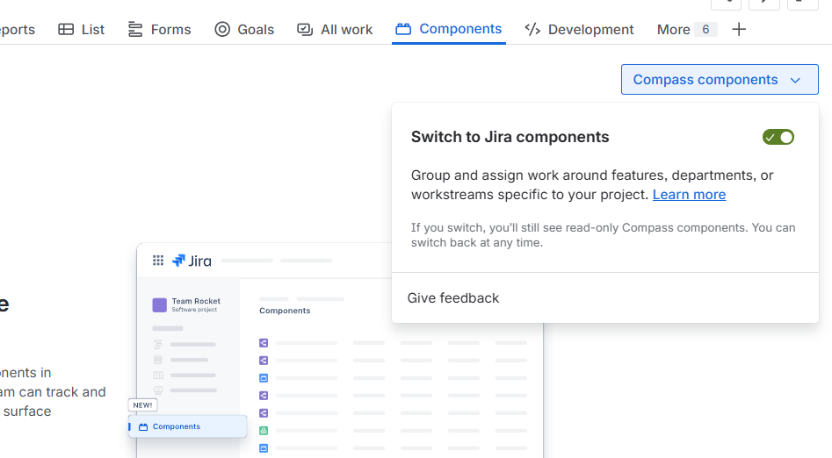This screenshot has height=458, width=832.
Task: Select the Components tab
Action: click(449, 29)
